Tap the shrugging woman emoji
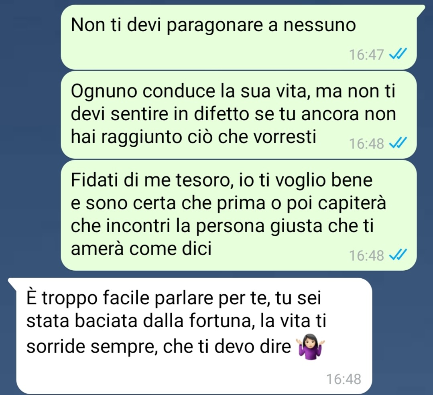Viewport: 433px width, 395px height. pyautogui.click(x=310, y=346)
